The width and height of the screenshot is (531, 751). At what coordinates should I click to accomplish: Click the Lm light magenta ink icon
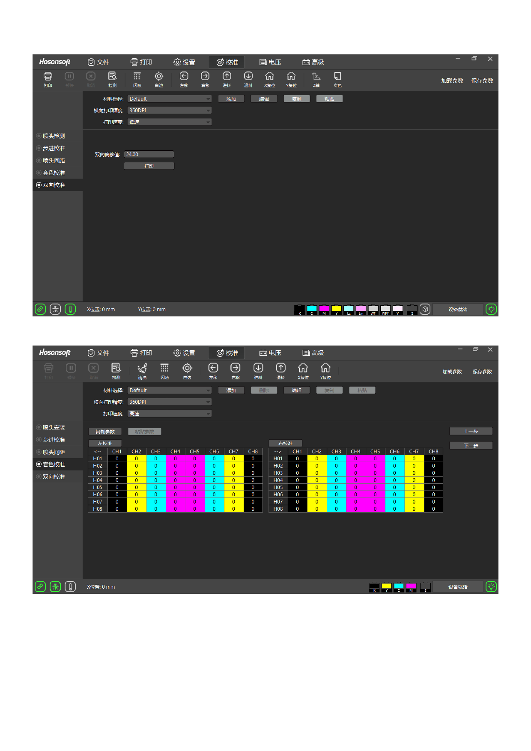click(x=361, y=309)
